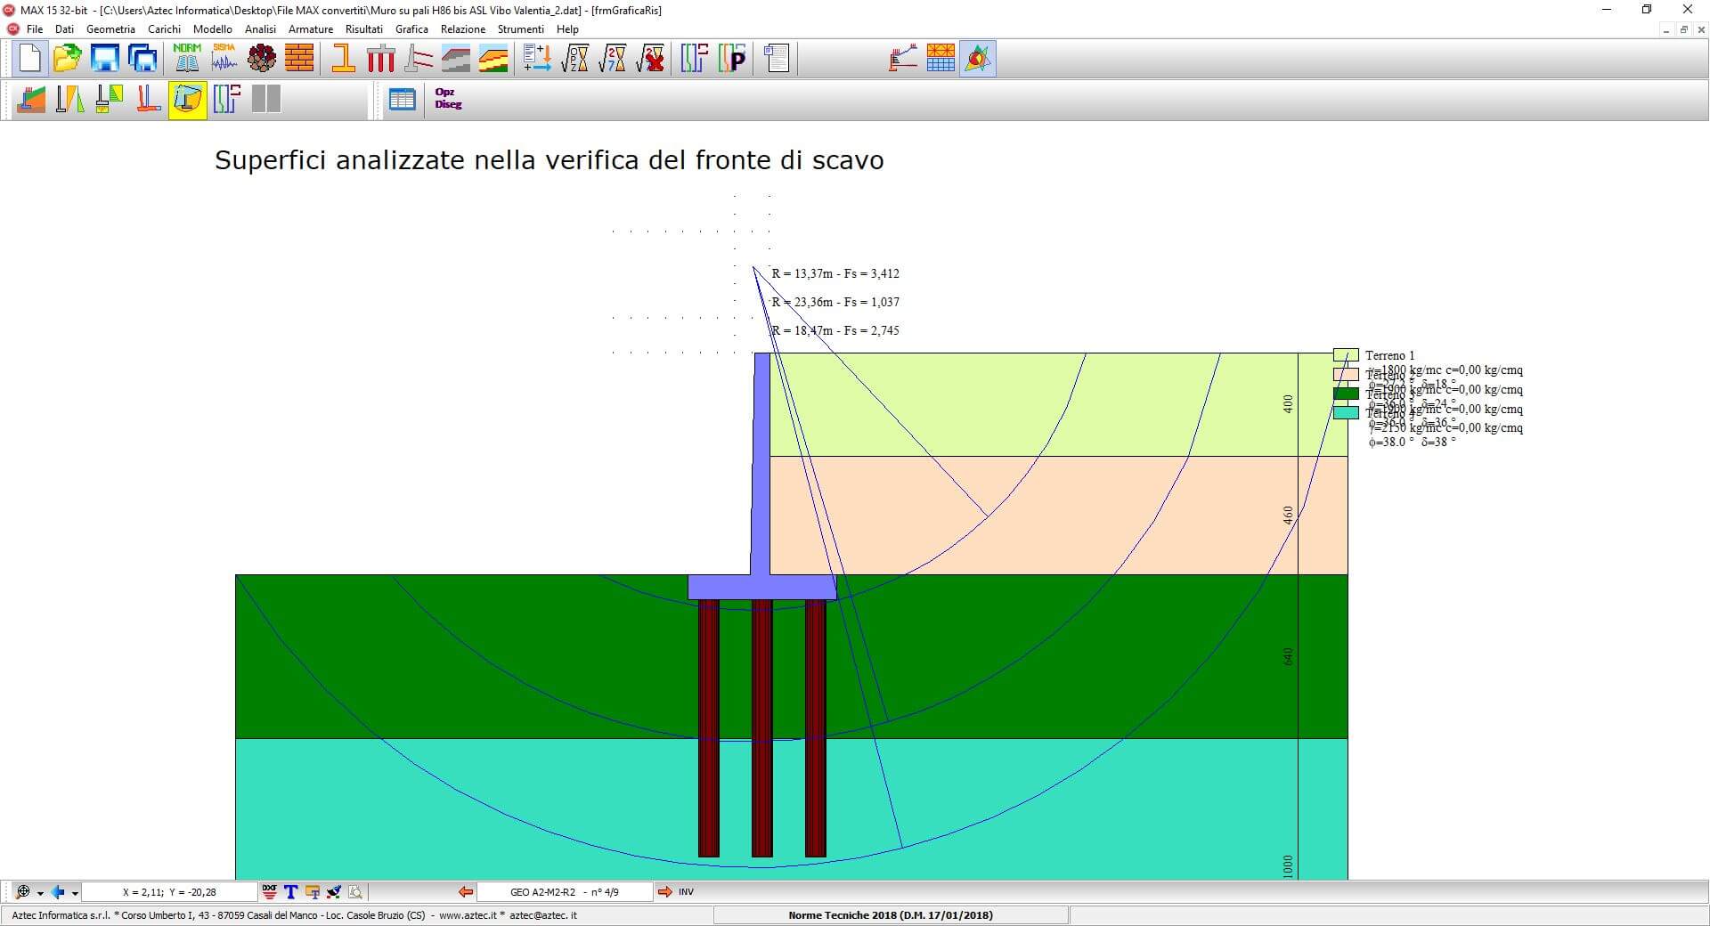Click the Terreno 1 legend color swatch
1710x926 pixels.
tap(1345, 355)
